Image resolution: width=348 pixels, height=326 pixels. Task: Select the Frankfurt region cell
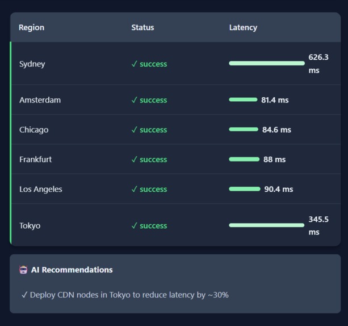click(36, 159)
